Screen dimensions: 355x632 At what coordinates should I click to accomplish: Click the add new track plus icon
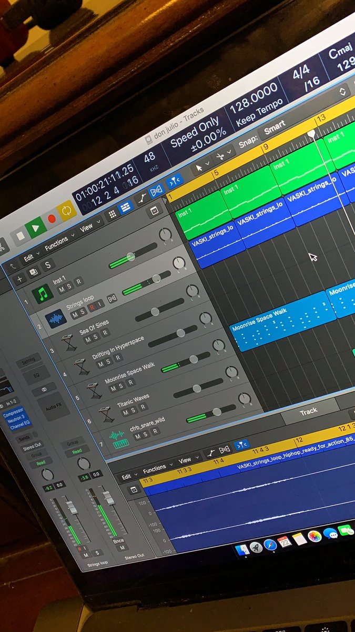(20, 280)
